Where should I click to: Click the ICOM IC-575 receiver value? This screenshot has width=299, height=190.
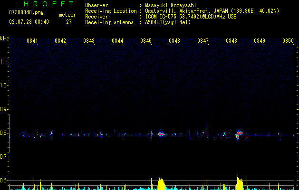[191, 17]
